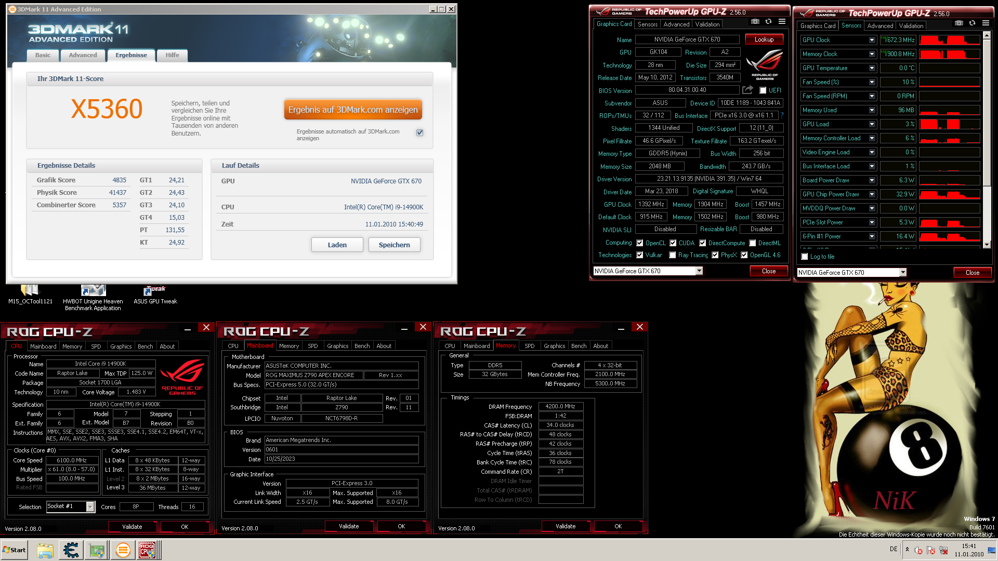998x561 pixels.
Task: Toggle the OpenCL checkbox
Action: click(640, 243)
